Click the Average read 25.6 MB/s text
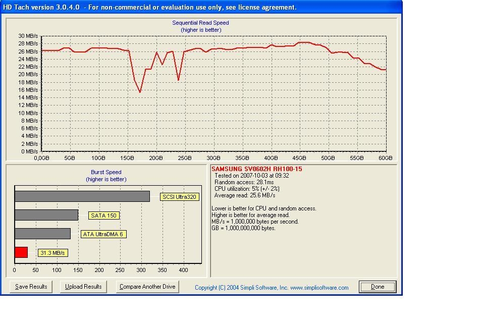This screenshot has height=325, width=482. [245, 195]
